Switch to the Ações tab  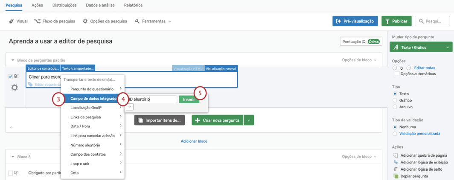[x=37, y=6]
